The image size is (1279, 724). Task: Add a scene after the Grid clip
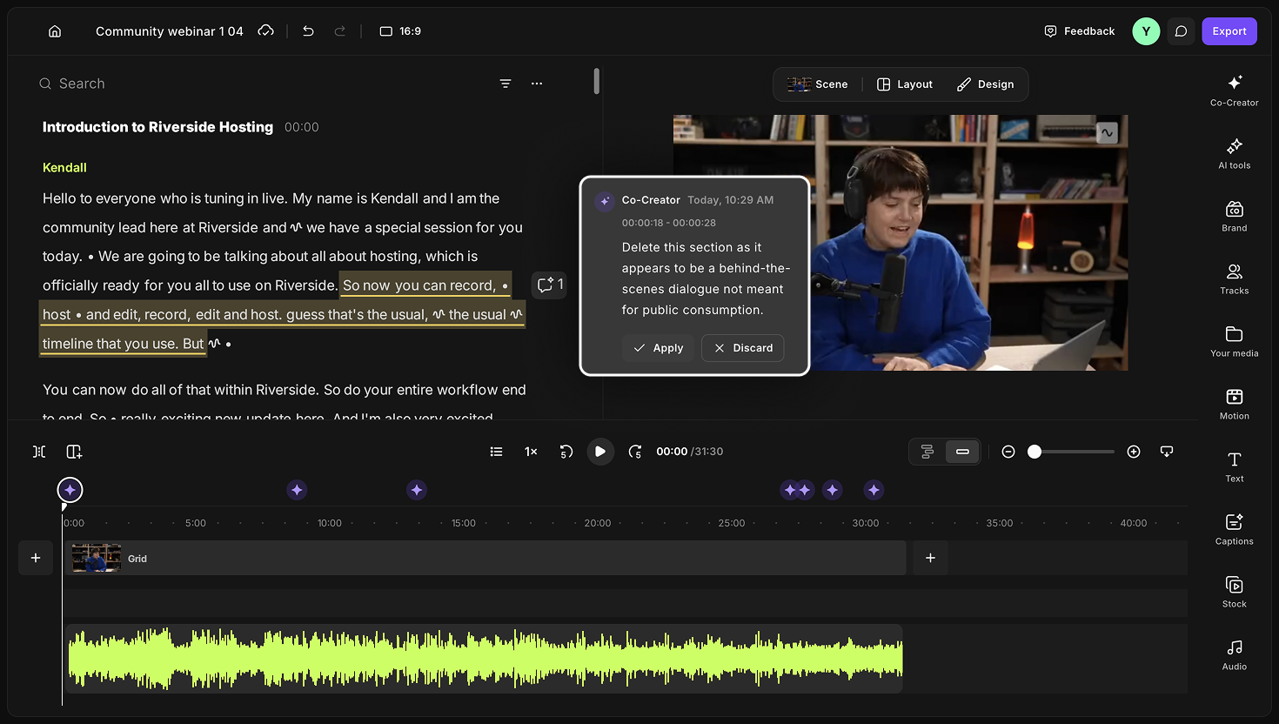[x=930, y=558]
